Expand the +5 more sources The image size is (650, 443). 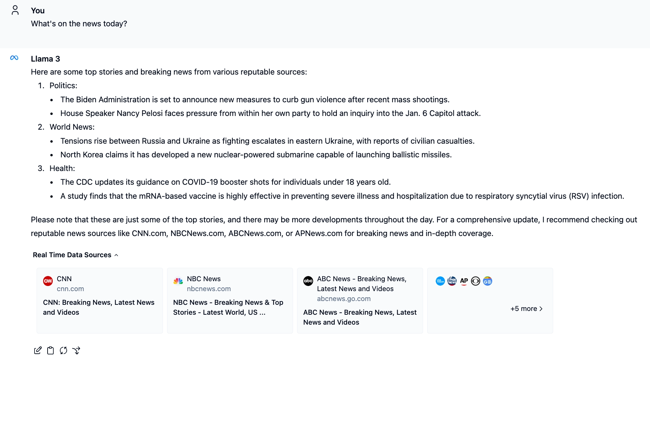526,309
